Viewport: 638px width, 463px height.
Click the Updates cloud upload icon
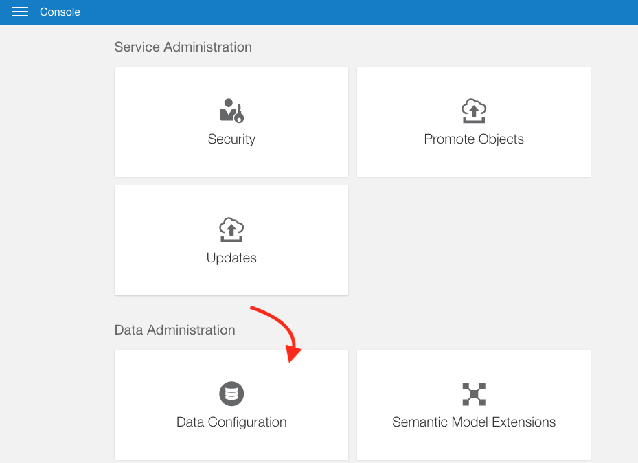point(231,229)
